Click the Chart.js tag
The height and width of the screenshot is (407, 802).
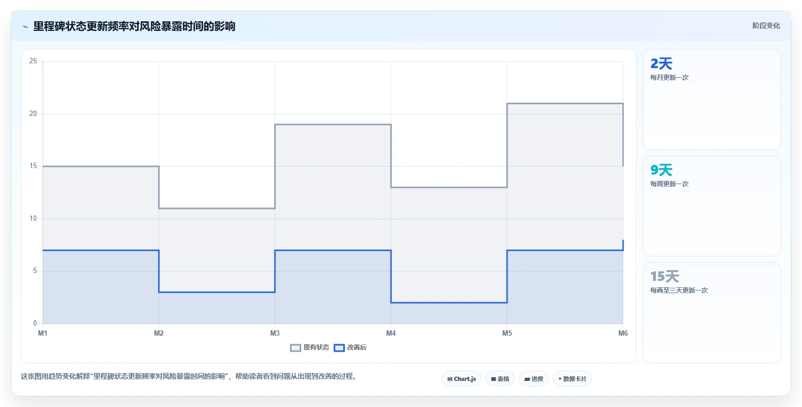point(461,379)
